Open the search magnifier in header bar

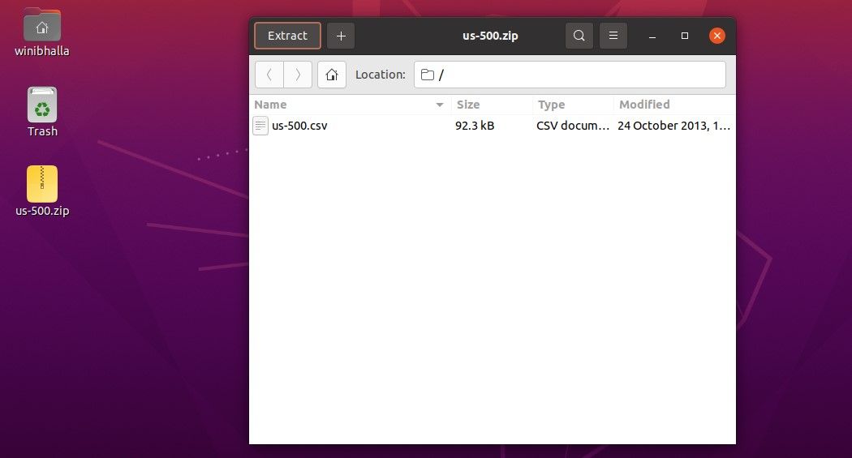click(x=579, y=36)
